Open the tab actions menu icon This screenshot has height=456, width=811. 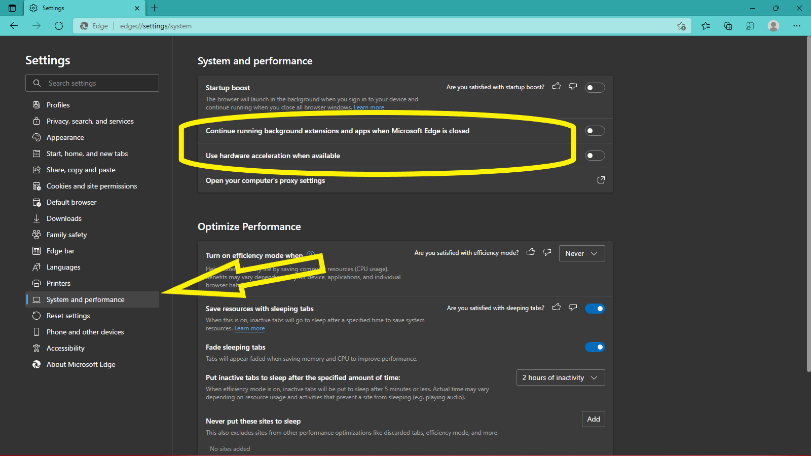click(12, 8)
